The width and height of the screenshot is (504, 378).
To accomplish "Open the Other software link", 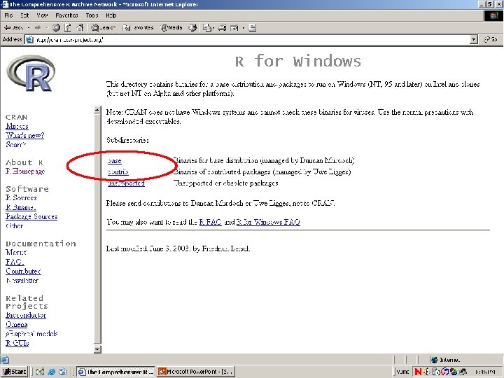I will pyautogui.click(x=15, y=226).
